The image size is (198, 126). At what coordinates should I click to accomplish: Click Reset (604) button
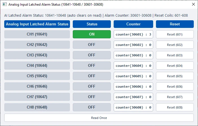175,65
